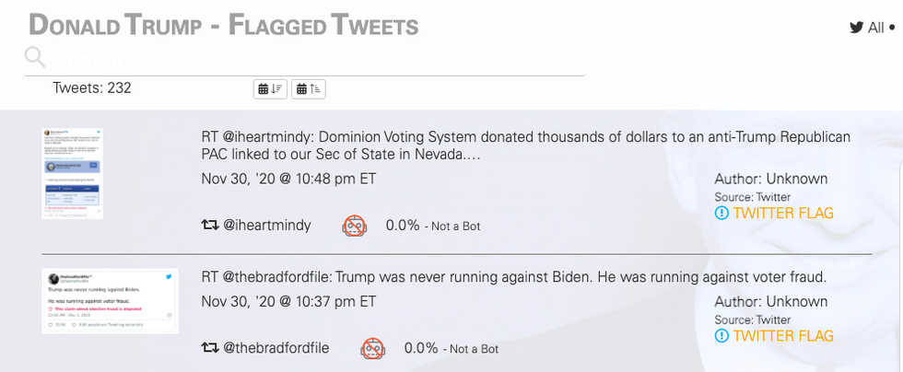Click the flag icon on the Dominion tweet
Viewport: 903px width, 372px height.
(x=721, y=214)
